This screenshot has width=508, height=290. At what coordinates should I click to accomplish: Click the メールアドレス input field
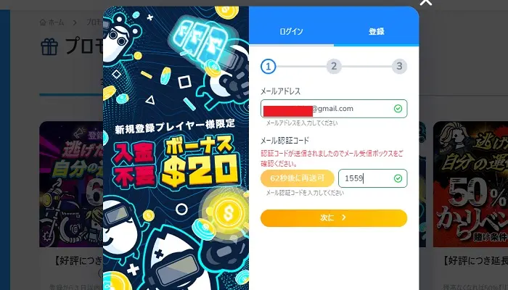pyautogui.click(x=334, y=109)
